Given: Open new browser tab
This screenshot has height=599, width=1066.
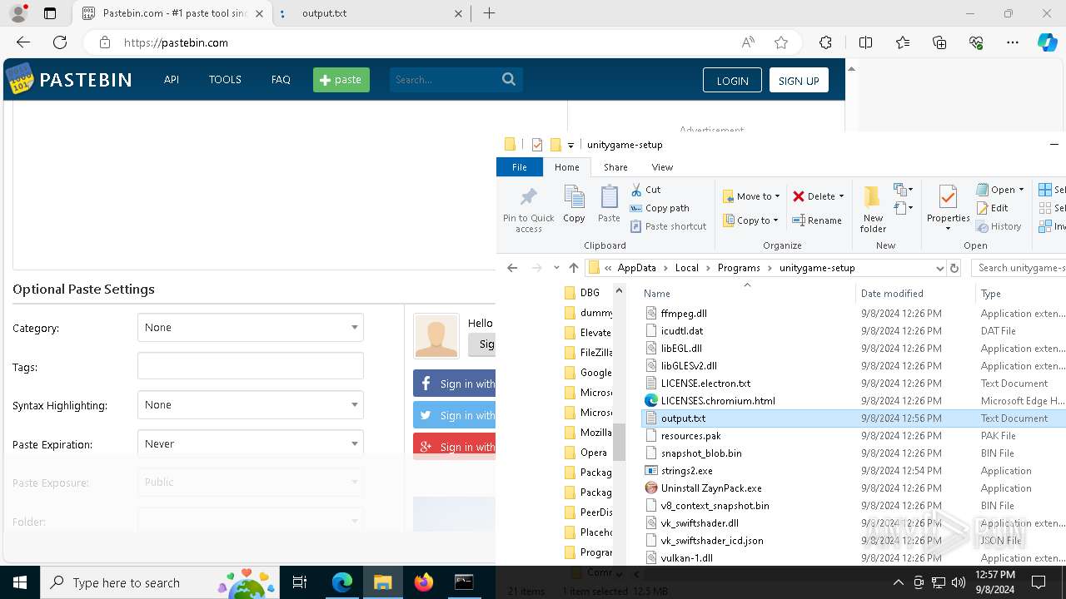Looking at the screenshot, I should point(489,13).
